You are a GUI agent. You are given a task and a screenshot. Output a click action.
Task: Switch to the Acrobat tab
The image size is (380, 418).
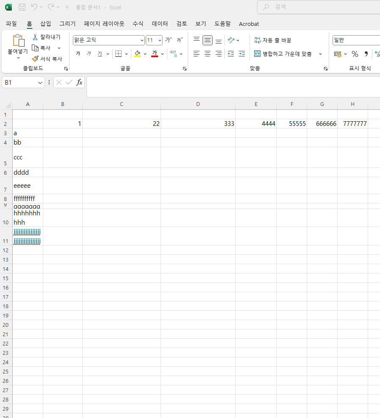pyautogui.click(x=249, y=24)
